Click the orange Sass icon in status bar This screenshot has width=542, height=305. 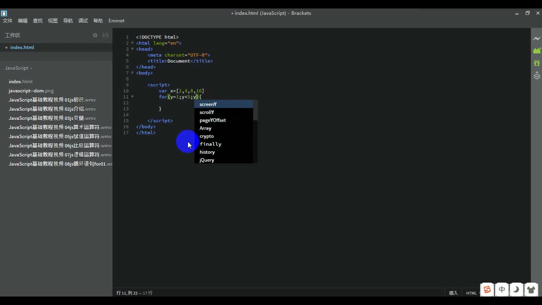487,290
